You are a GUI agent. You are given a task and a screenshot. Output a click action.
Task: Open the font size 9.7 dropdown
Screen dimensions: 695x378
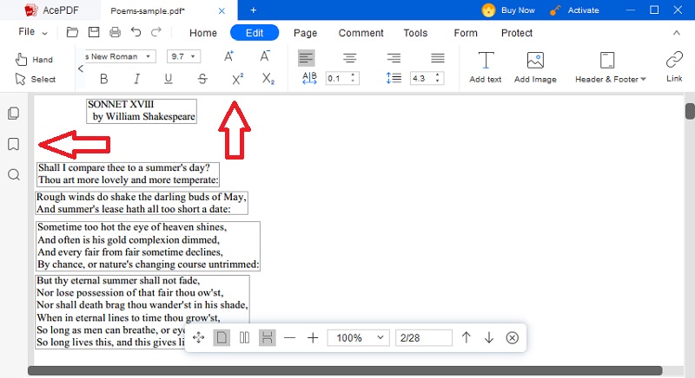[193, 56]
